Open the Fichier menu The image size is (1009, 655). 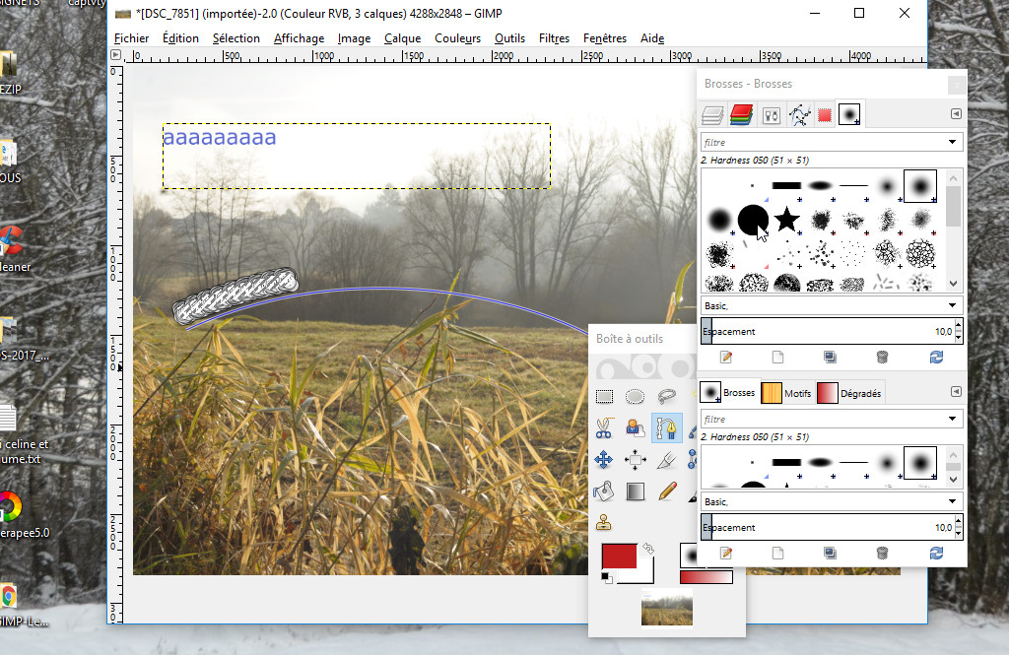click(131, 38)
